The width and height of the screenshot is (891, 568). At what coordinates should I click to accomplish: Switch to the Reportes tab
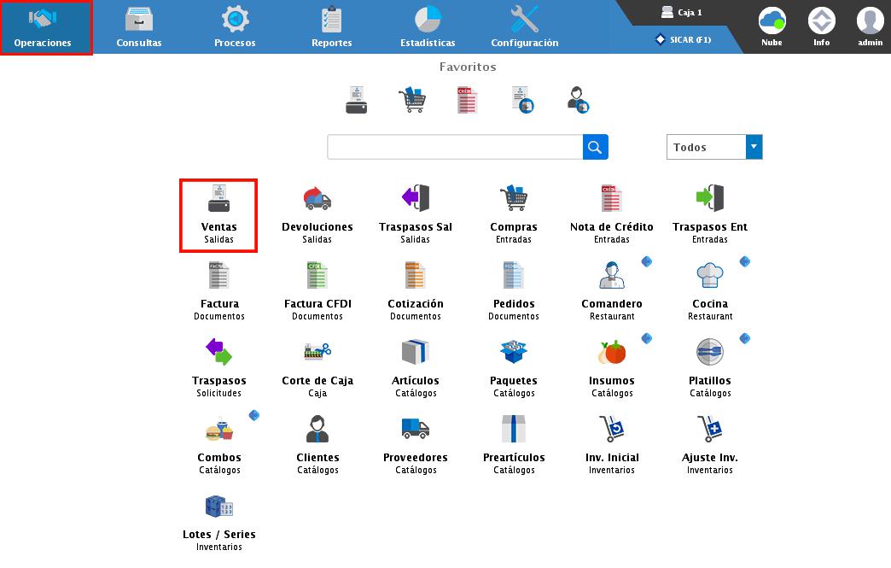pyautogui.click(x=331, y=27)
